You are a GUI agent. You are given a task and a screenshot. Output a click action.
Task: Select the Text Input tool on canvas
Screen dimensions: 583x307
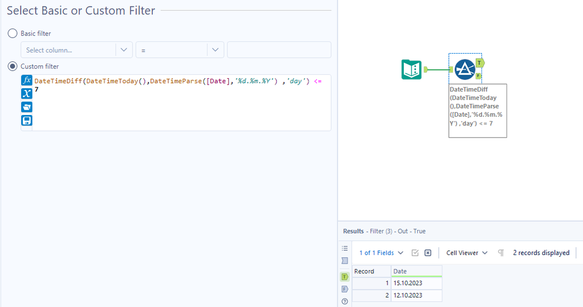pyautogui.click(x=411, y=69)
